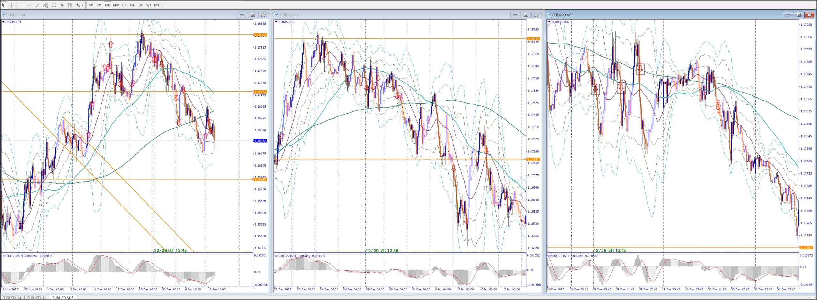Select the vertical line drawing tool

point(21,5)
